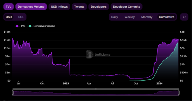
Task: Click the embed code brackets icon
Action: 184,17
